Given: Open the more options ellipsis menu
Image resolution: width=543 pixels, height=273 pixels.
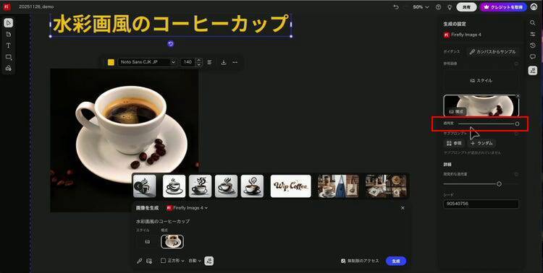Looking at the screenshot, I should (235, 62).
